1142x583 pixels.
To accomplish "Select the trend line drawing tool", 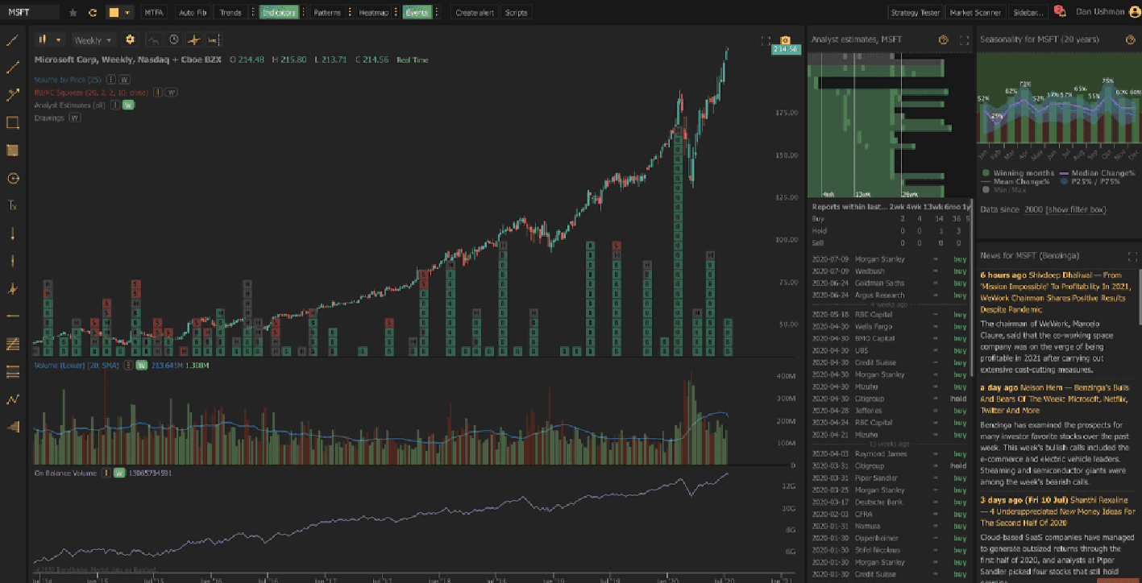I will click(x=11, y=39).
